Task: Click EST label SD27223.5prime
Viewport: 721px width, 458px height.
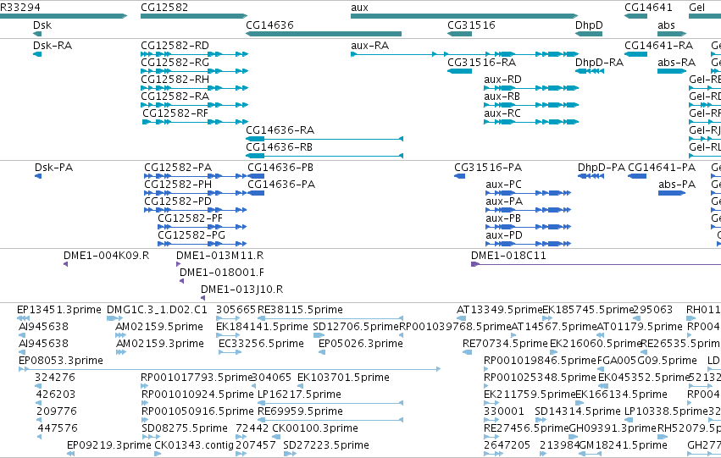Action: pyautogui.click(x=326, y=445)
